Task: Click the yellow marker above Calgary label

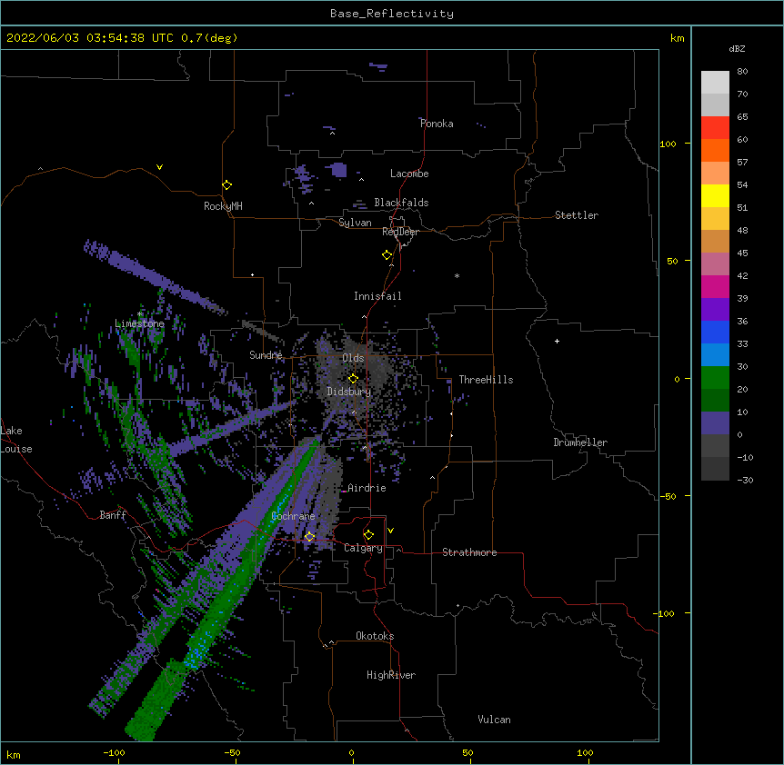Action: (x=368, y=535)
